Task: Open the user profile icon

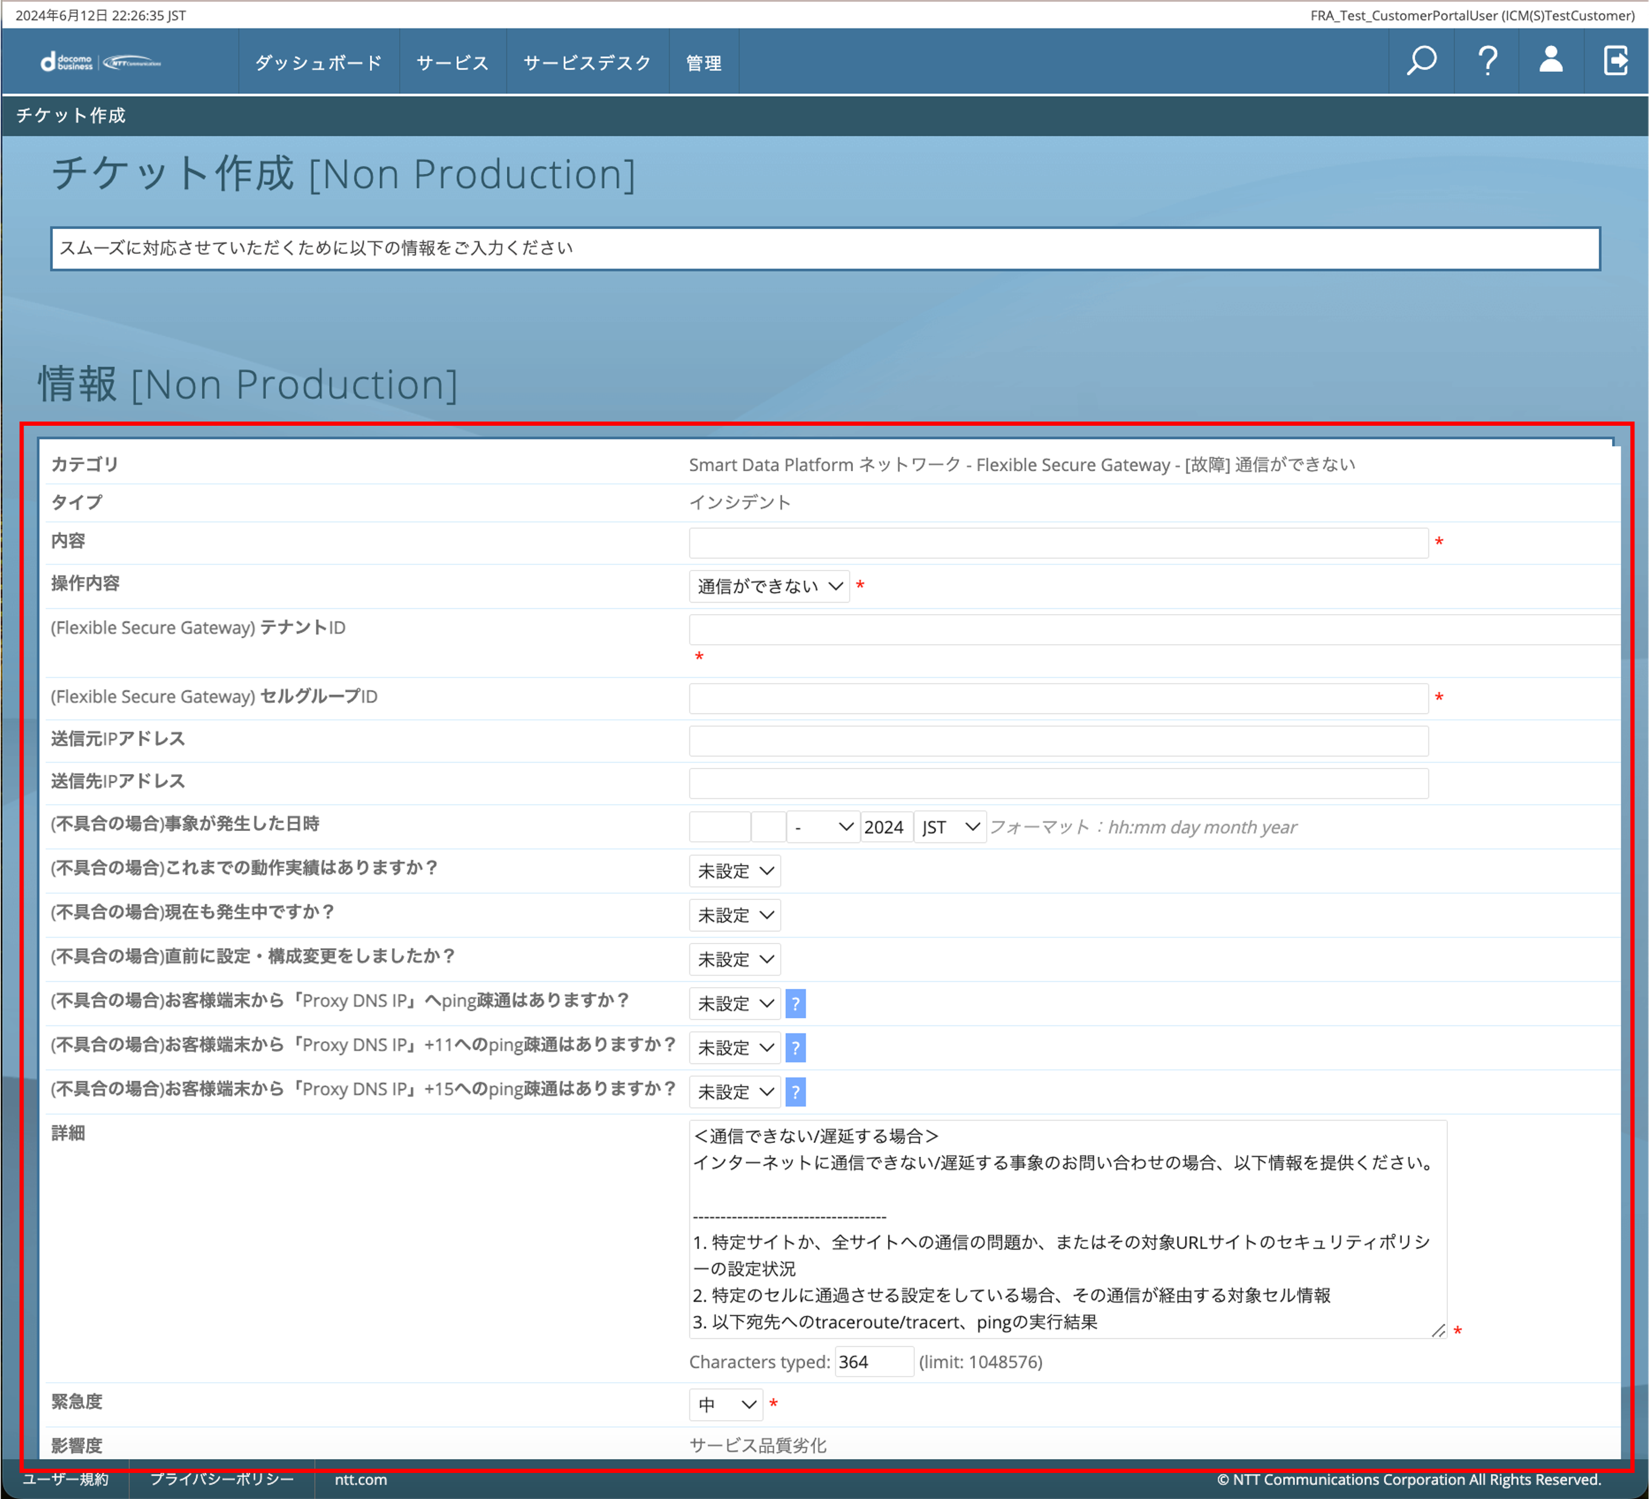Action: pos(1551,61)
